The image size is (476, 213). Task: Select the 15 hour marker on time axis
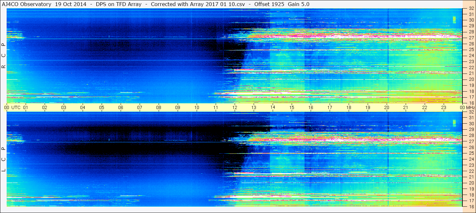point(292,107)
